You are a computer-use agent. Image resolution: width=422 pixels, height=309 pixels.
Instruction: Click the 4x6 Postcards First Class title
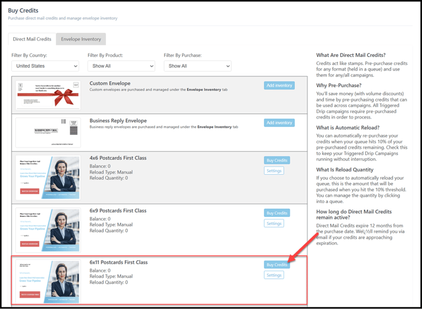point(118,158)
